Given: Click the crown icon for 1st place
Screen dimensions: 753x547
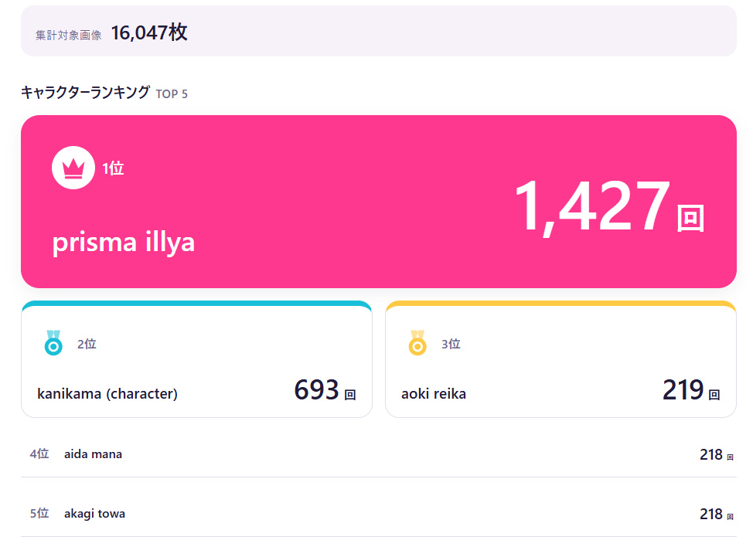Looking at the screenshot, I should (73, 168).
